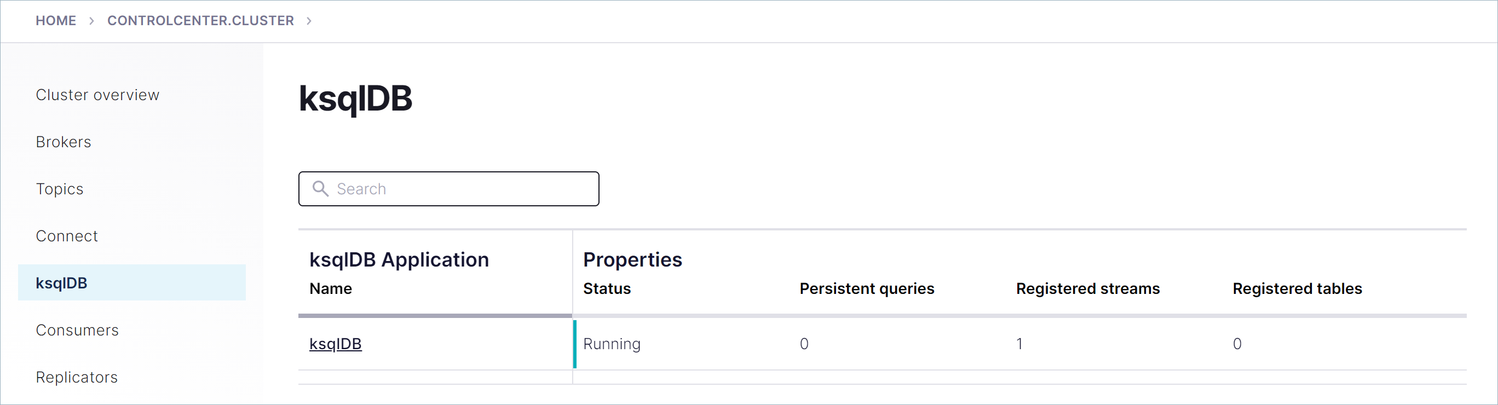Open the ksqlDB application link
This screenshot has width=1498, height=405.
(335, 344)
